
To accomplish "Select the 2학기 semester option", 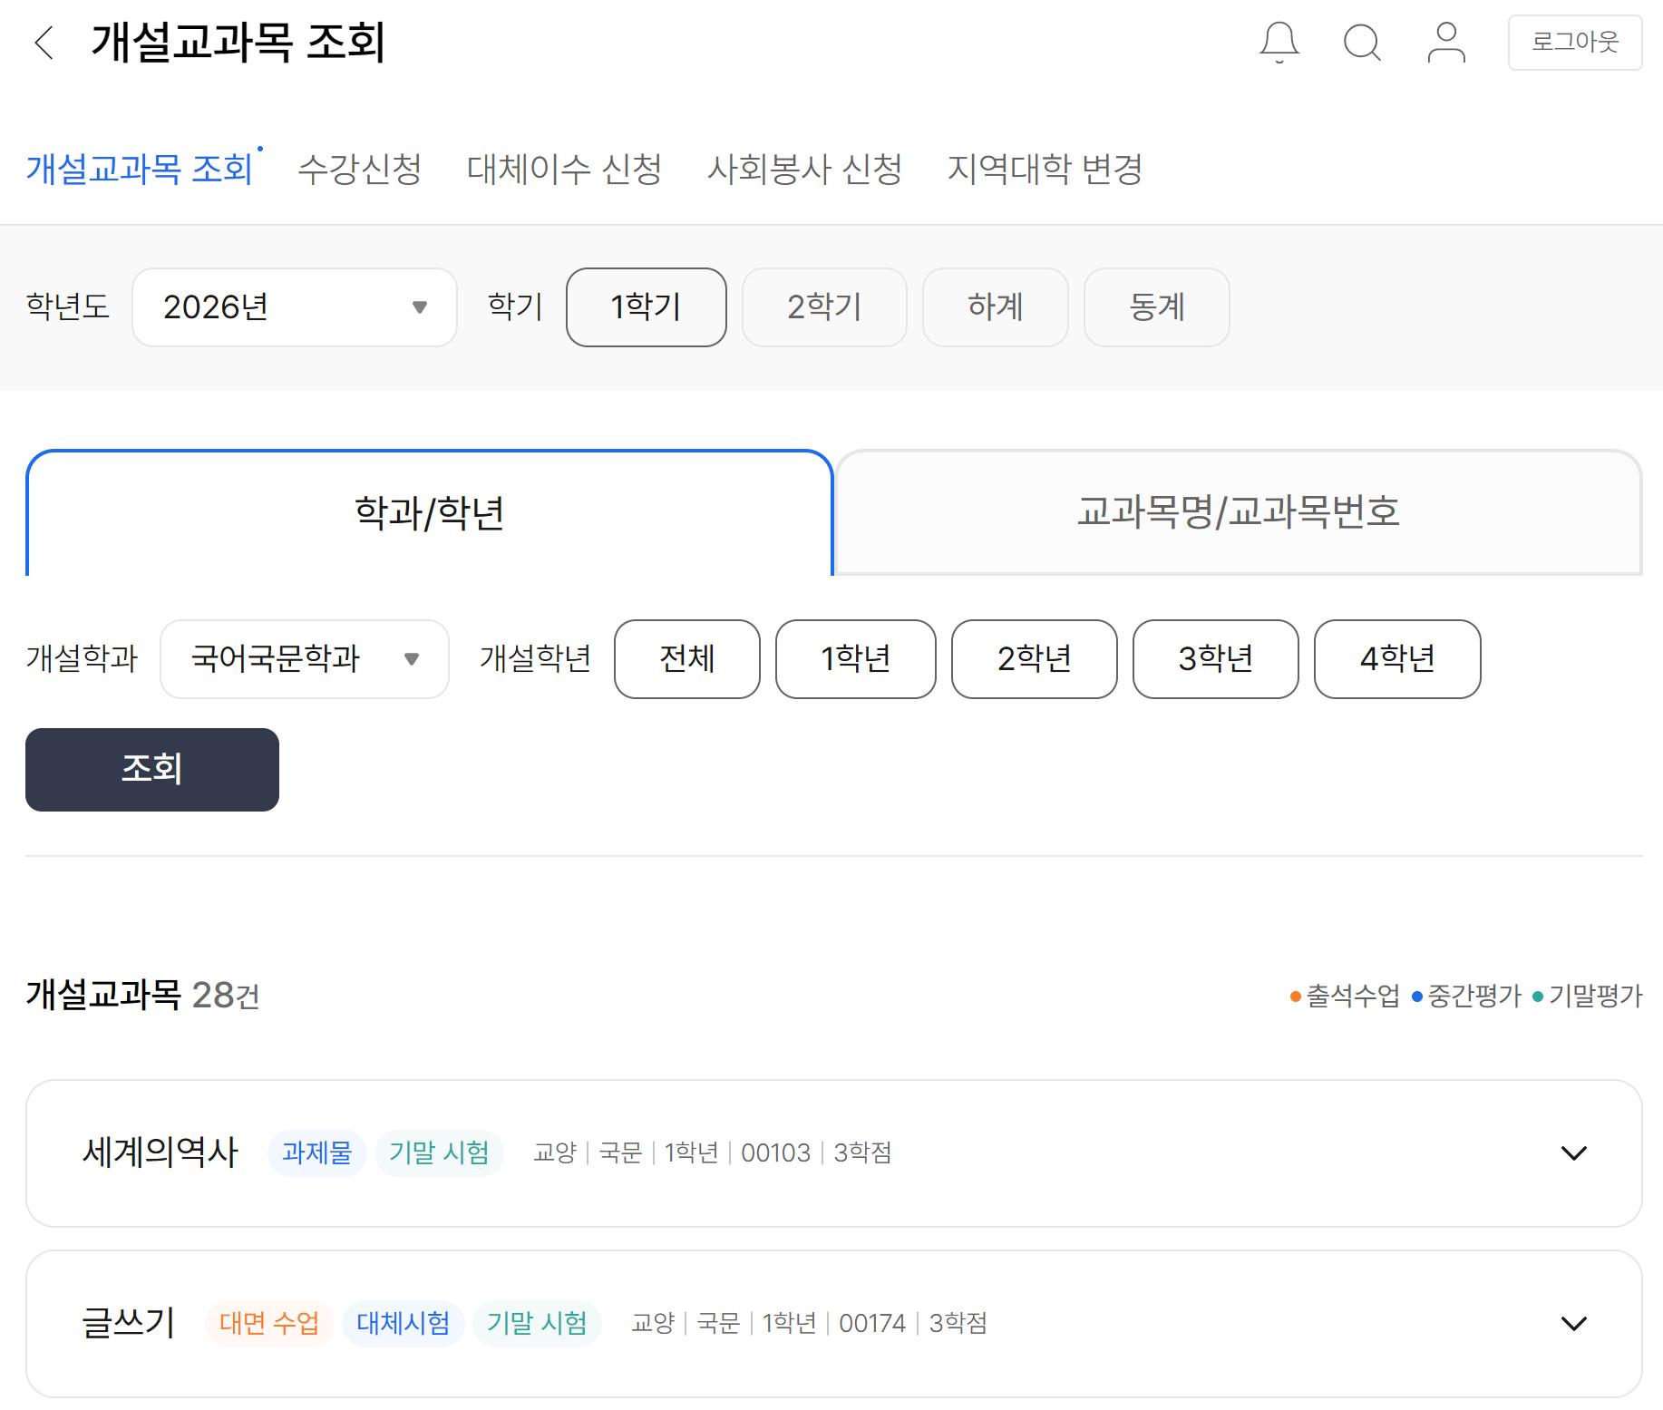I will click(823, 307).
